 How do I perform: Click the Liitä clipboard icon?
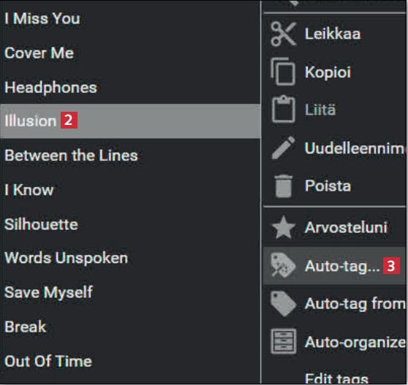pos(284,109)
